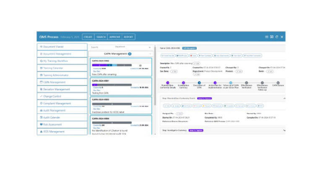Click purple status badge on Investigation Summary step
Viewport: 322px width, 181px height.
pyautogui.click(x=196, y=131)
